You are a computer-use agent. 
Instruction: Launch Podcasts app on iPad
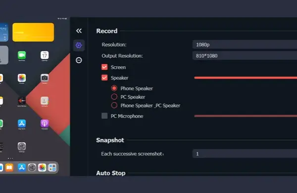45,123
